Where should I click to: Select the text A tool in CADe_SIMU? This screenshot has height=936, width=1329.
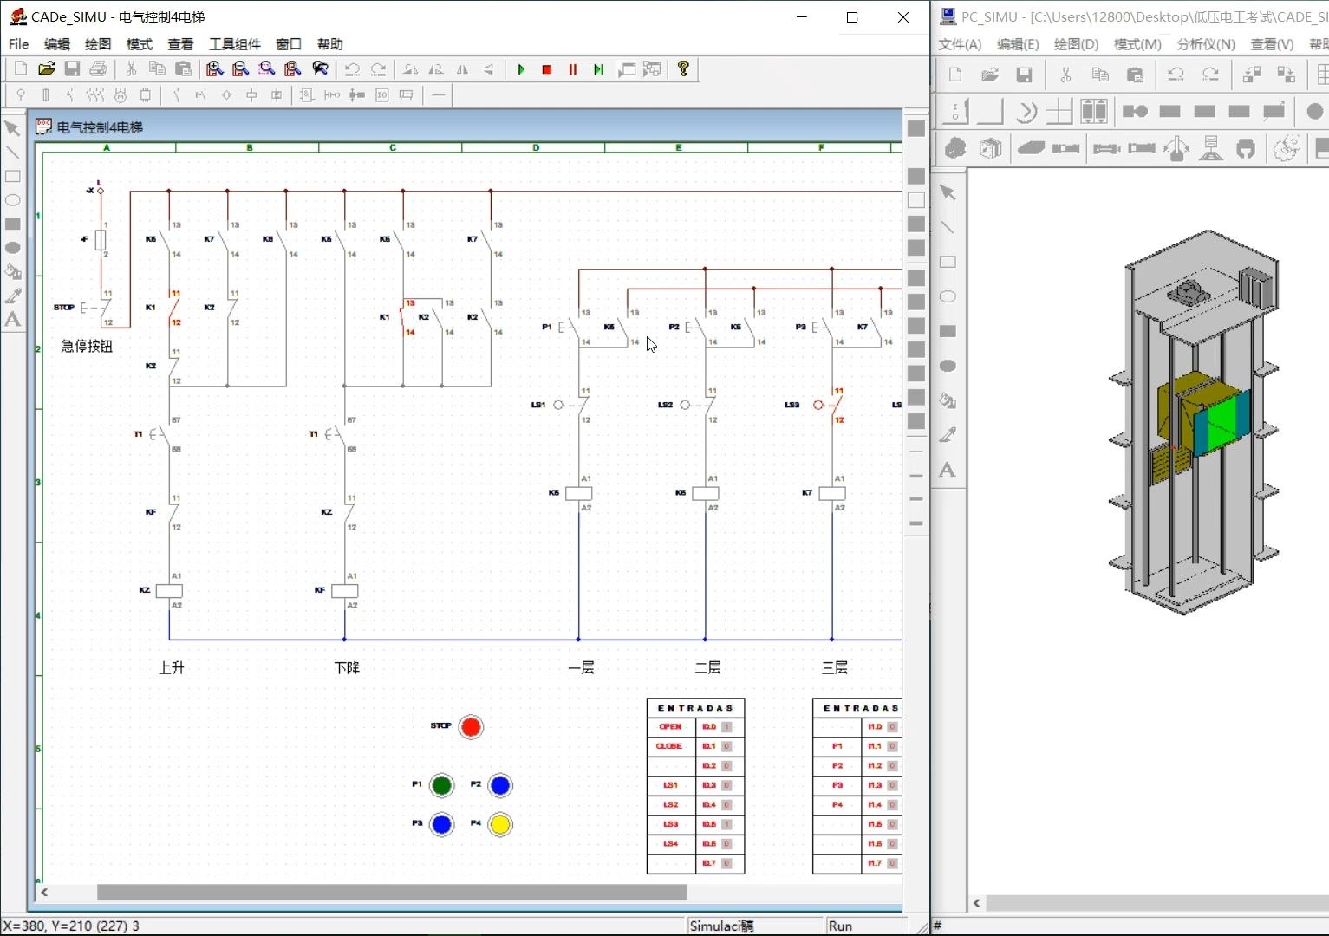tap(12, 319)
